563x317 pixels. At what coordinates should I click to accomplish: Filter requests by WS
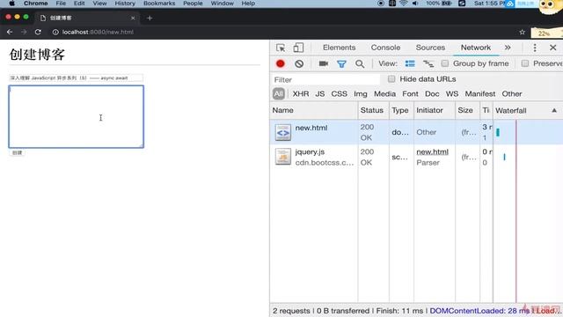pos(451,94)
